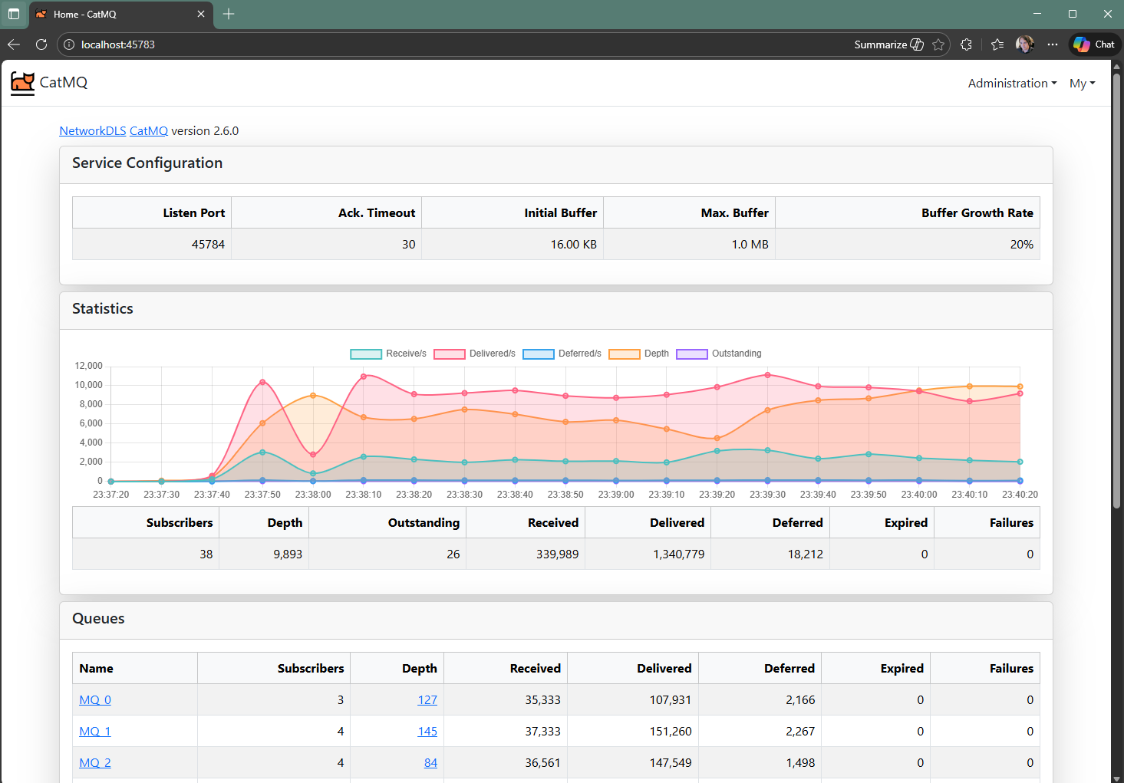The height and width of the screenshot is (783, 1124).
Task: Toggle the Deferred/s legend series
Action: click(x=562, y=354)
